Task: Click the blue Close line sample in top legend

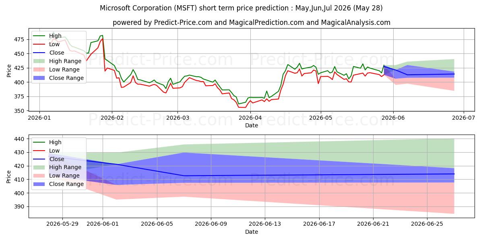Action: [x=39, y=53]
